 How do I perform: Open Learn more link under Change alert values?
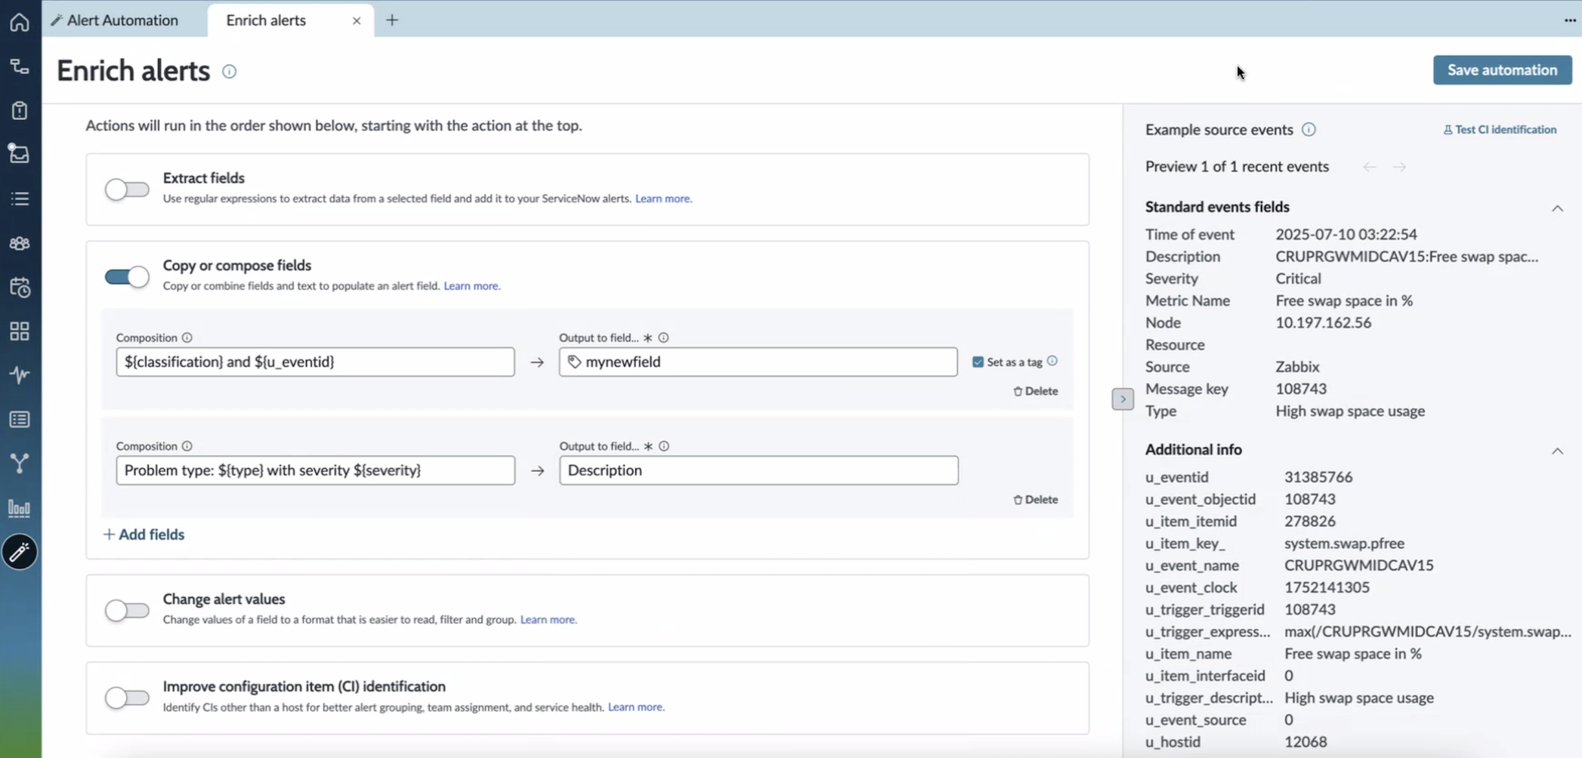click(548, 620)
